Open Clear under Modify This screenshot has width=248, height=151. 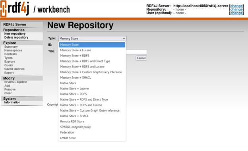(8, 93)
